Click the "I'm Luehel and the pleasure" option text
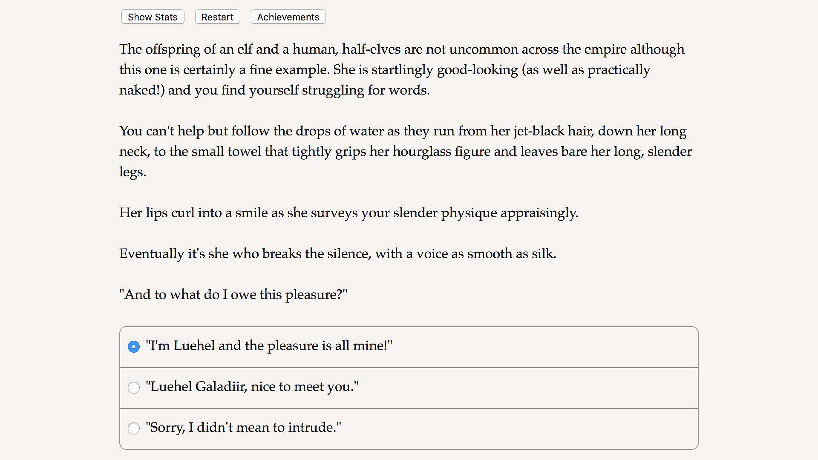The height and width of the screenshot is (460, 818). [269, 346]
